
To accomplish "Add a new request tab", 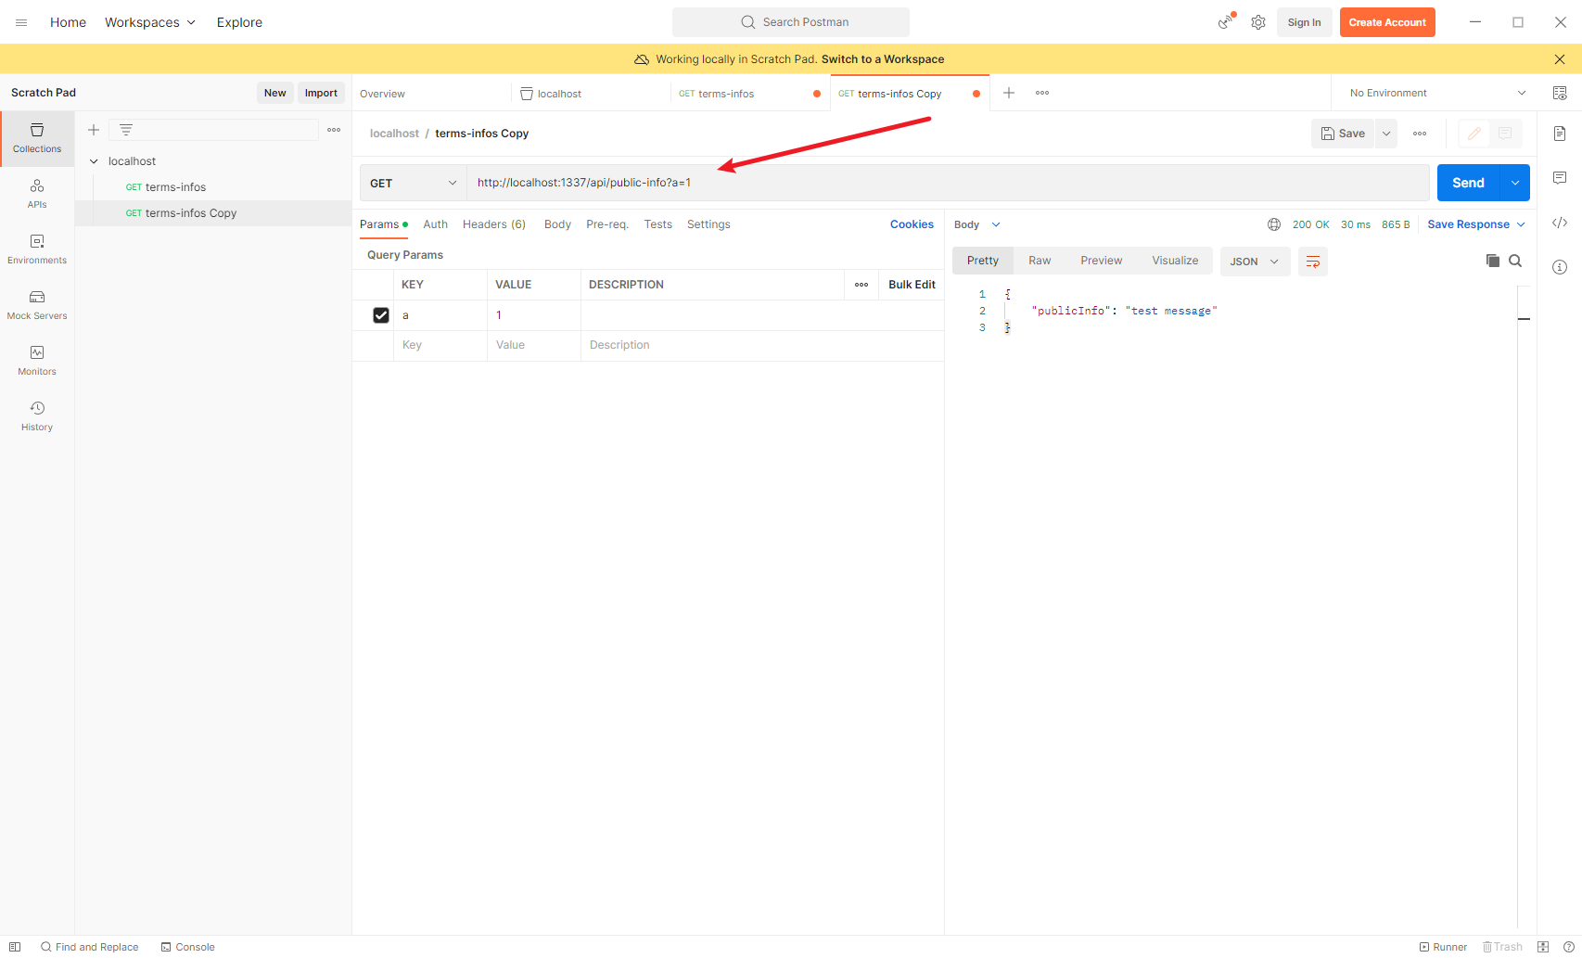I will pos(1009,93).
